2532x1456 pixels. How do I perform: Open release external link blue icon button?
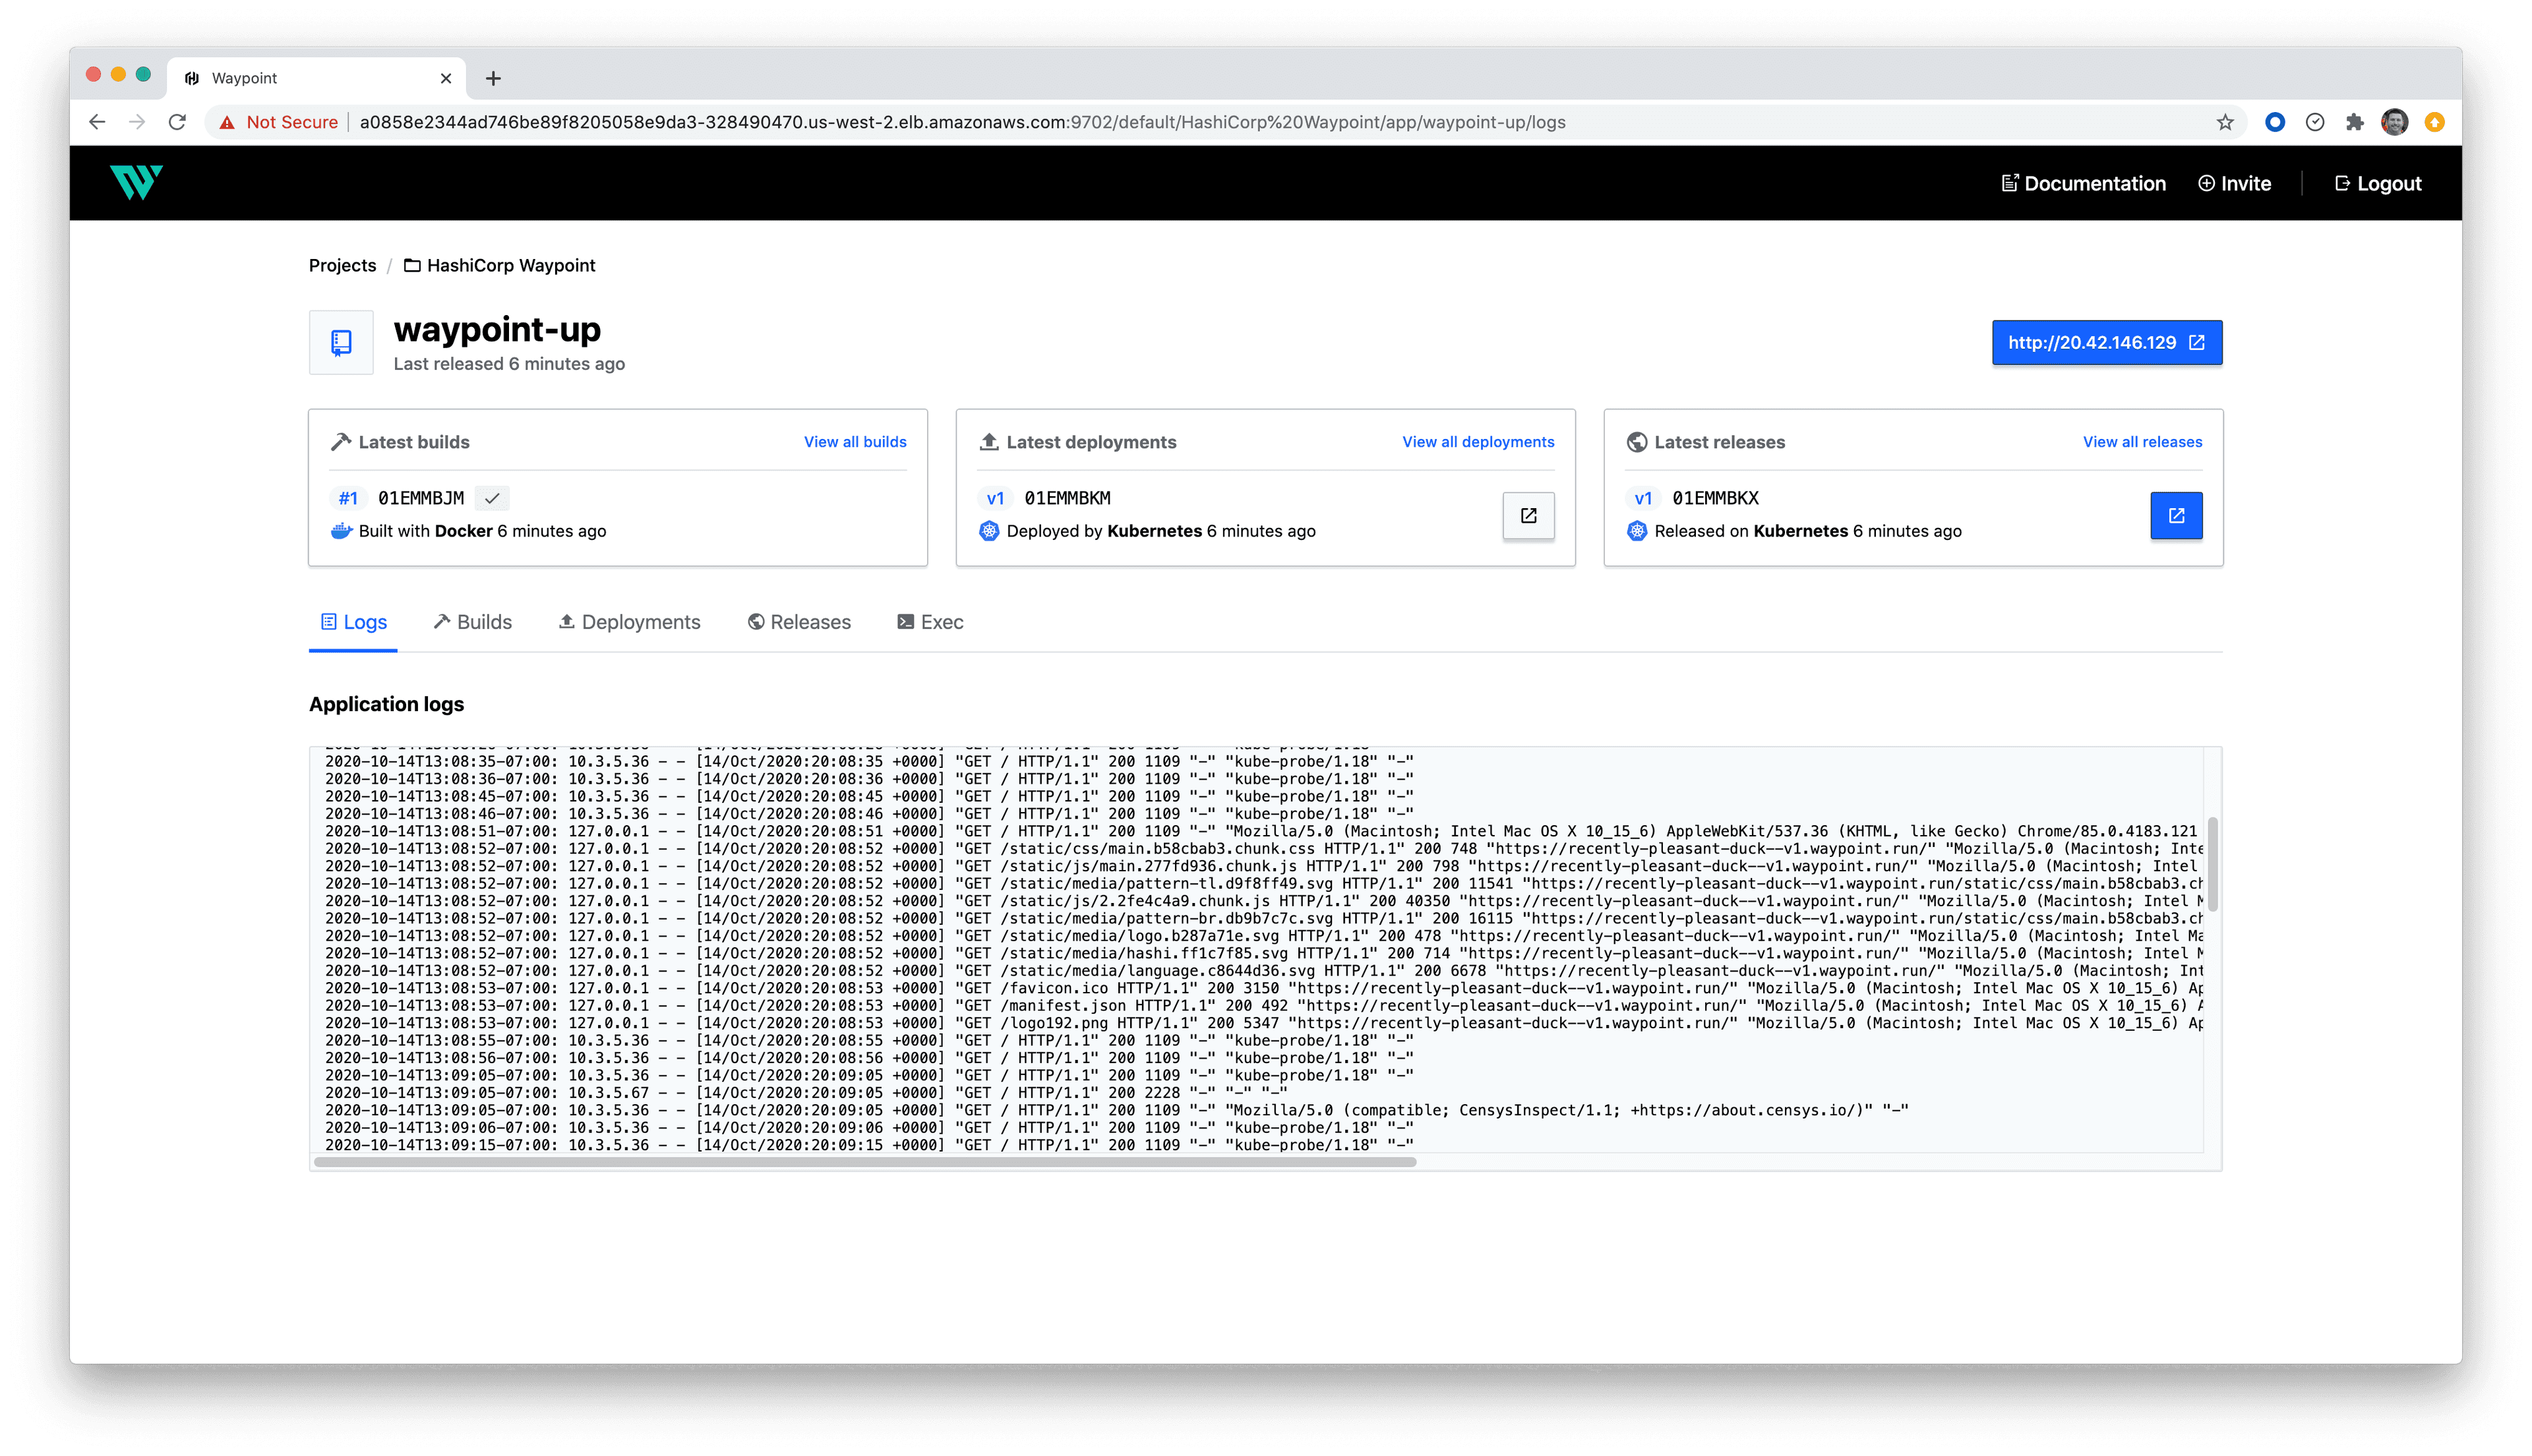point(2176,515)
